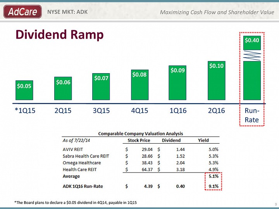Click the $0.07 bar for 3Q15

(x=101, y=87)
